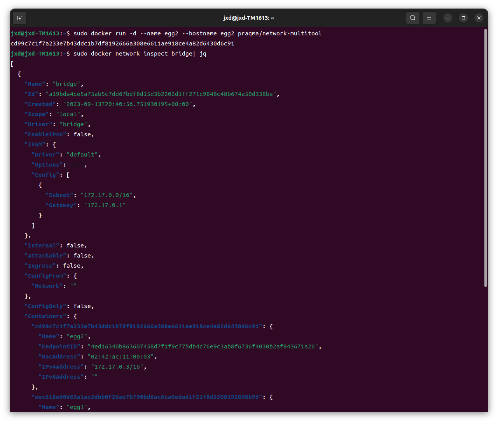Click the "IPAM" key
This screenshot has width=498, height=423.
point(35,144)
